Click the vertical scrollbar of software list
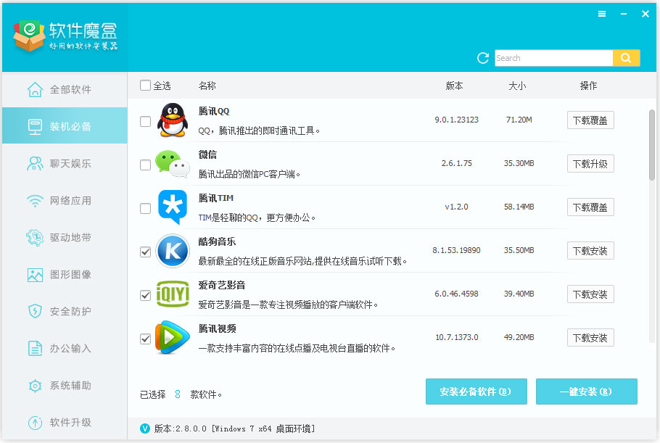Screen dimensions: 660x443 (651, 145)
